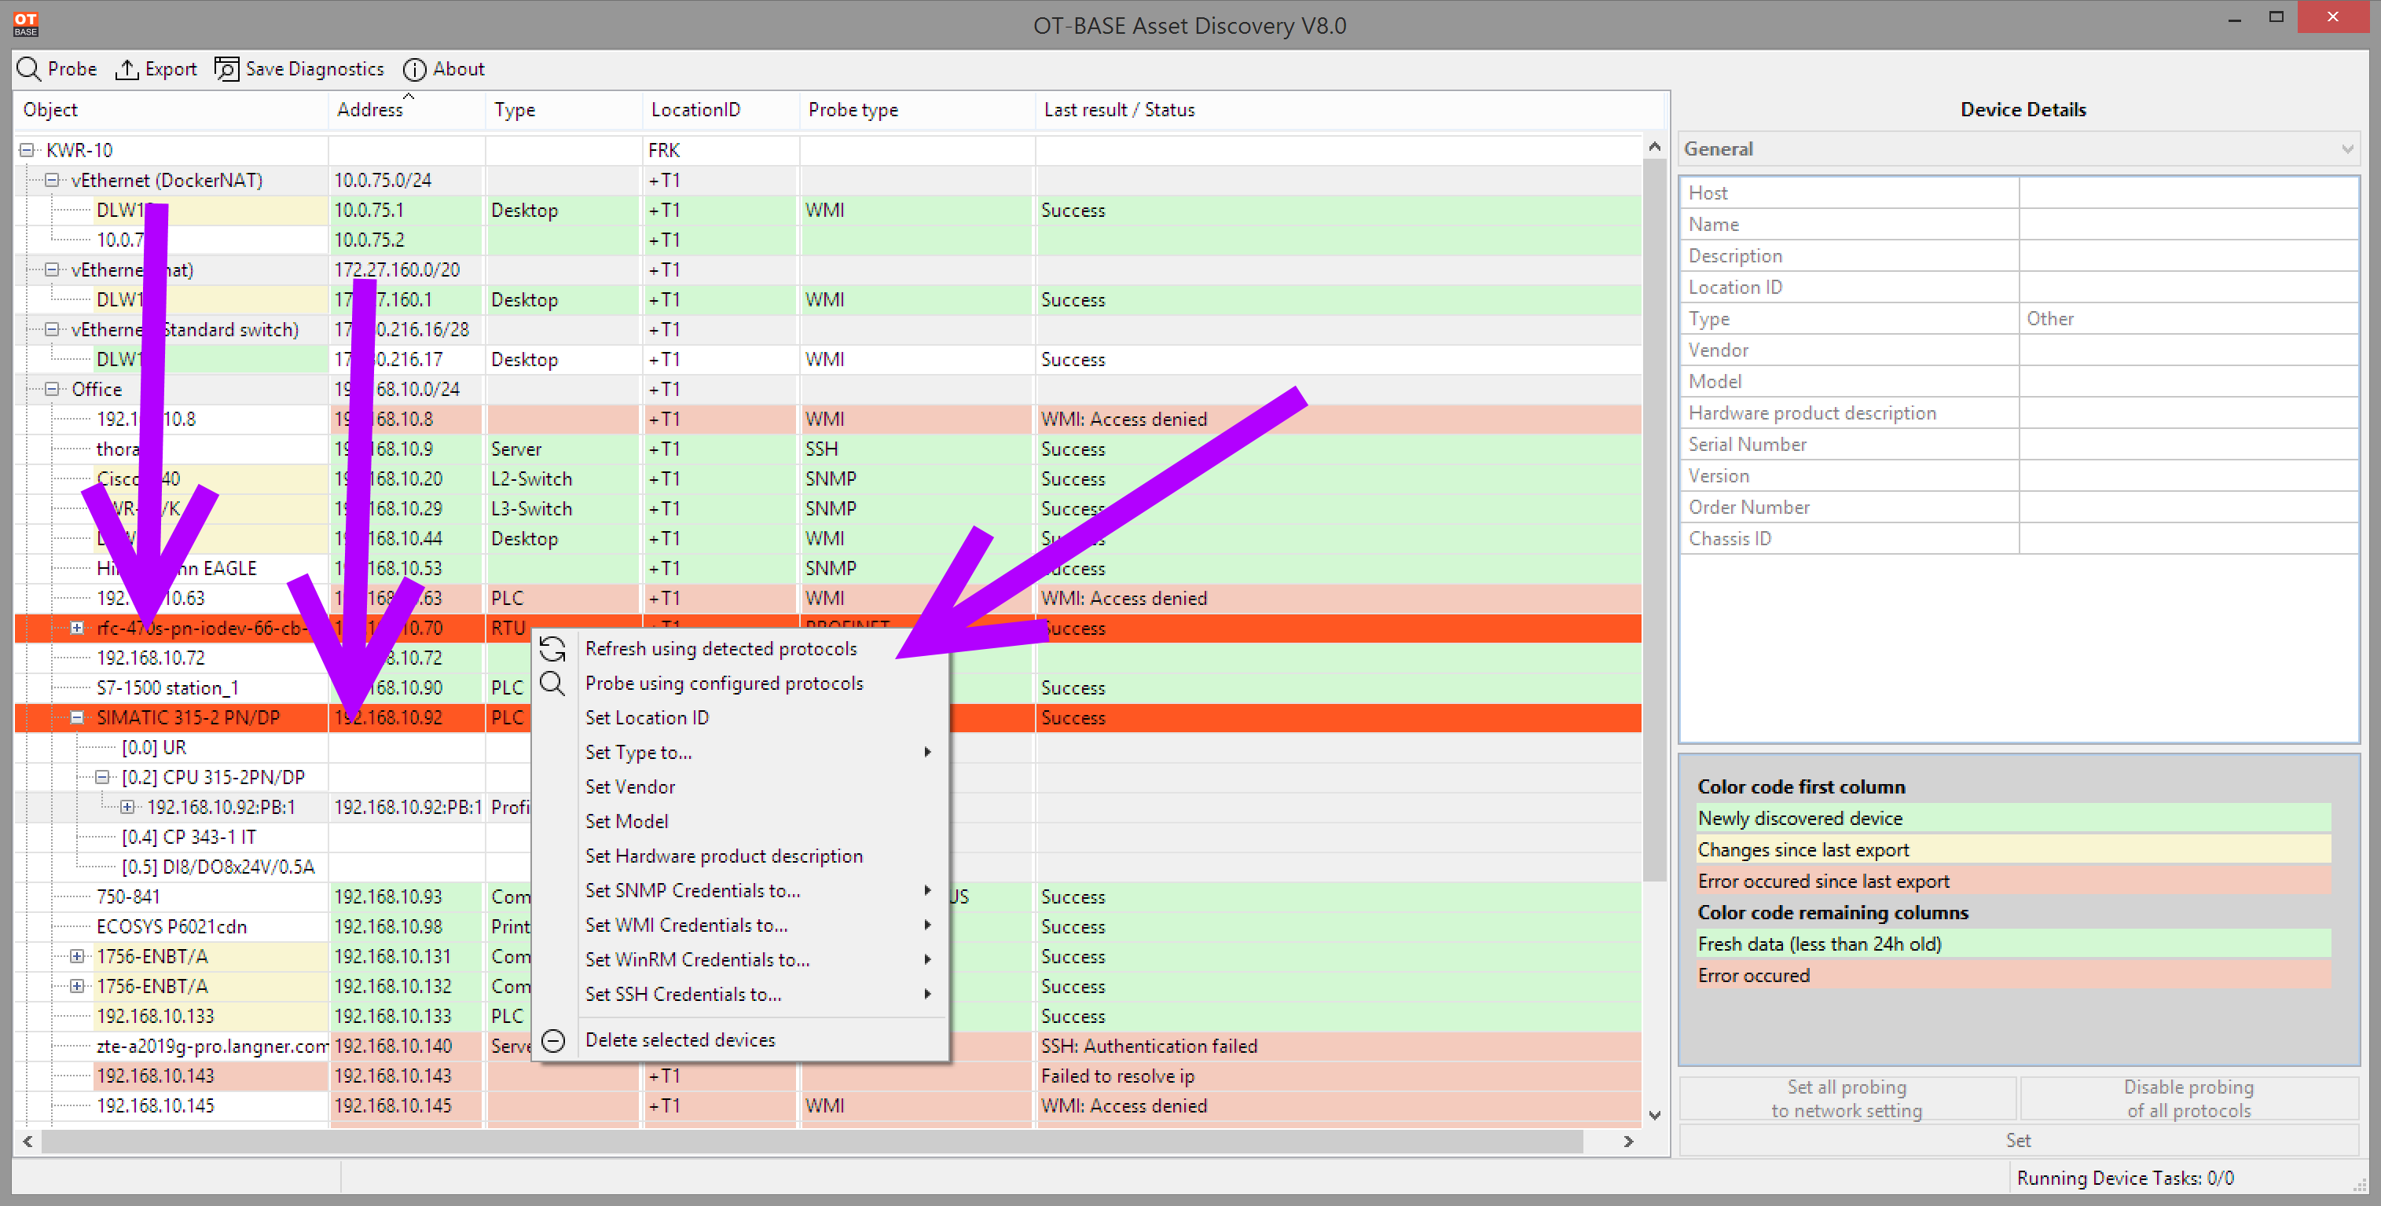Collapse the vEthernet (DockerNAT) node
2381x1206 pixels.
(52, 180)
